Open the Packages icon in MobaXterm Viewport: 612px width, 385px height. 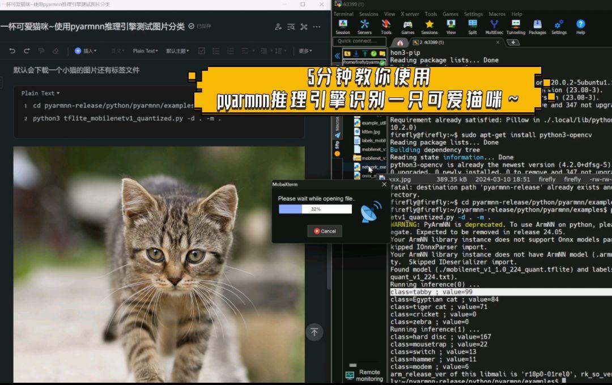click(537, 26)
